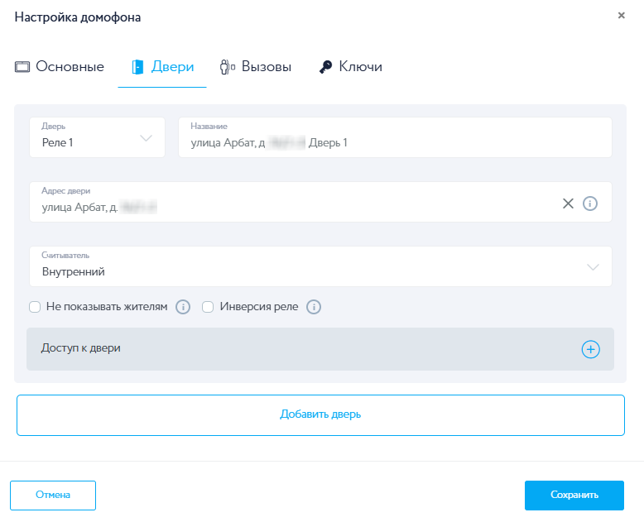Show info tooltip for Инверсия реле
This screenshot has height=522, width=644.
[x=314, y=307]
